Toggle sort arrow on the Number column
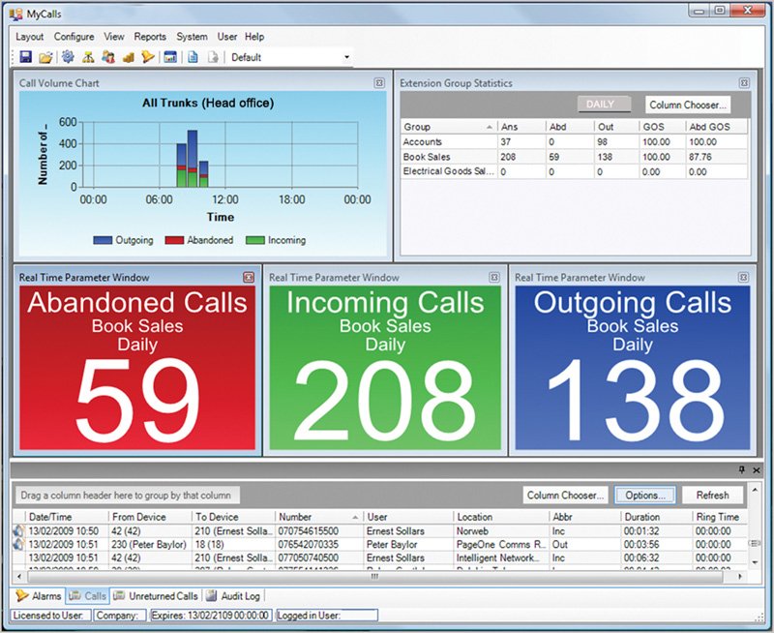This screenshot has width=774, height=633. [x=355, y=518]
